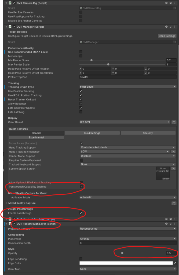Image resolution: width=179 pixels, height=275 pixels.
Task: Open the OVR Manager component's three-dot menu
Action: click(175, 27)
